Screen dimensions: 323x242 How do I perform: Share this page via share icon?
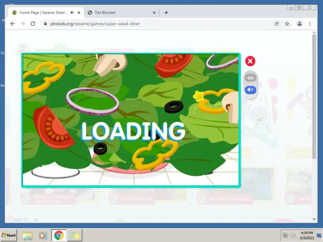tap(277, 24)
